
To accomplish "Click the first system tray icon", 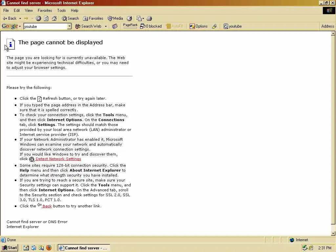I will [x=305, y=248].
